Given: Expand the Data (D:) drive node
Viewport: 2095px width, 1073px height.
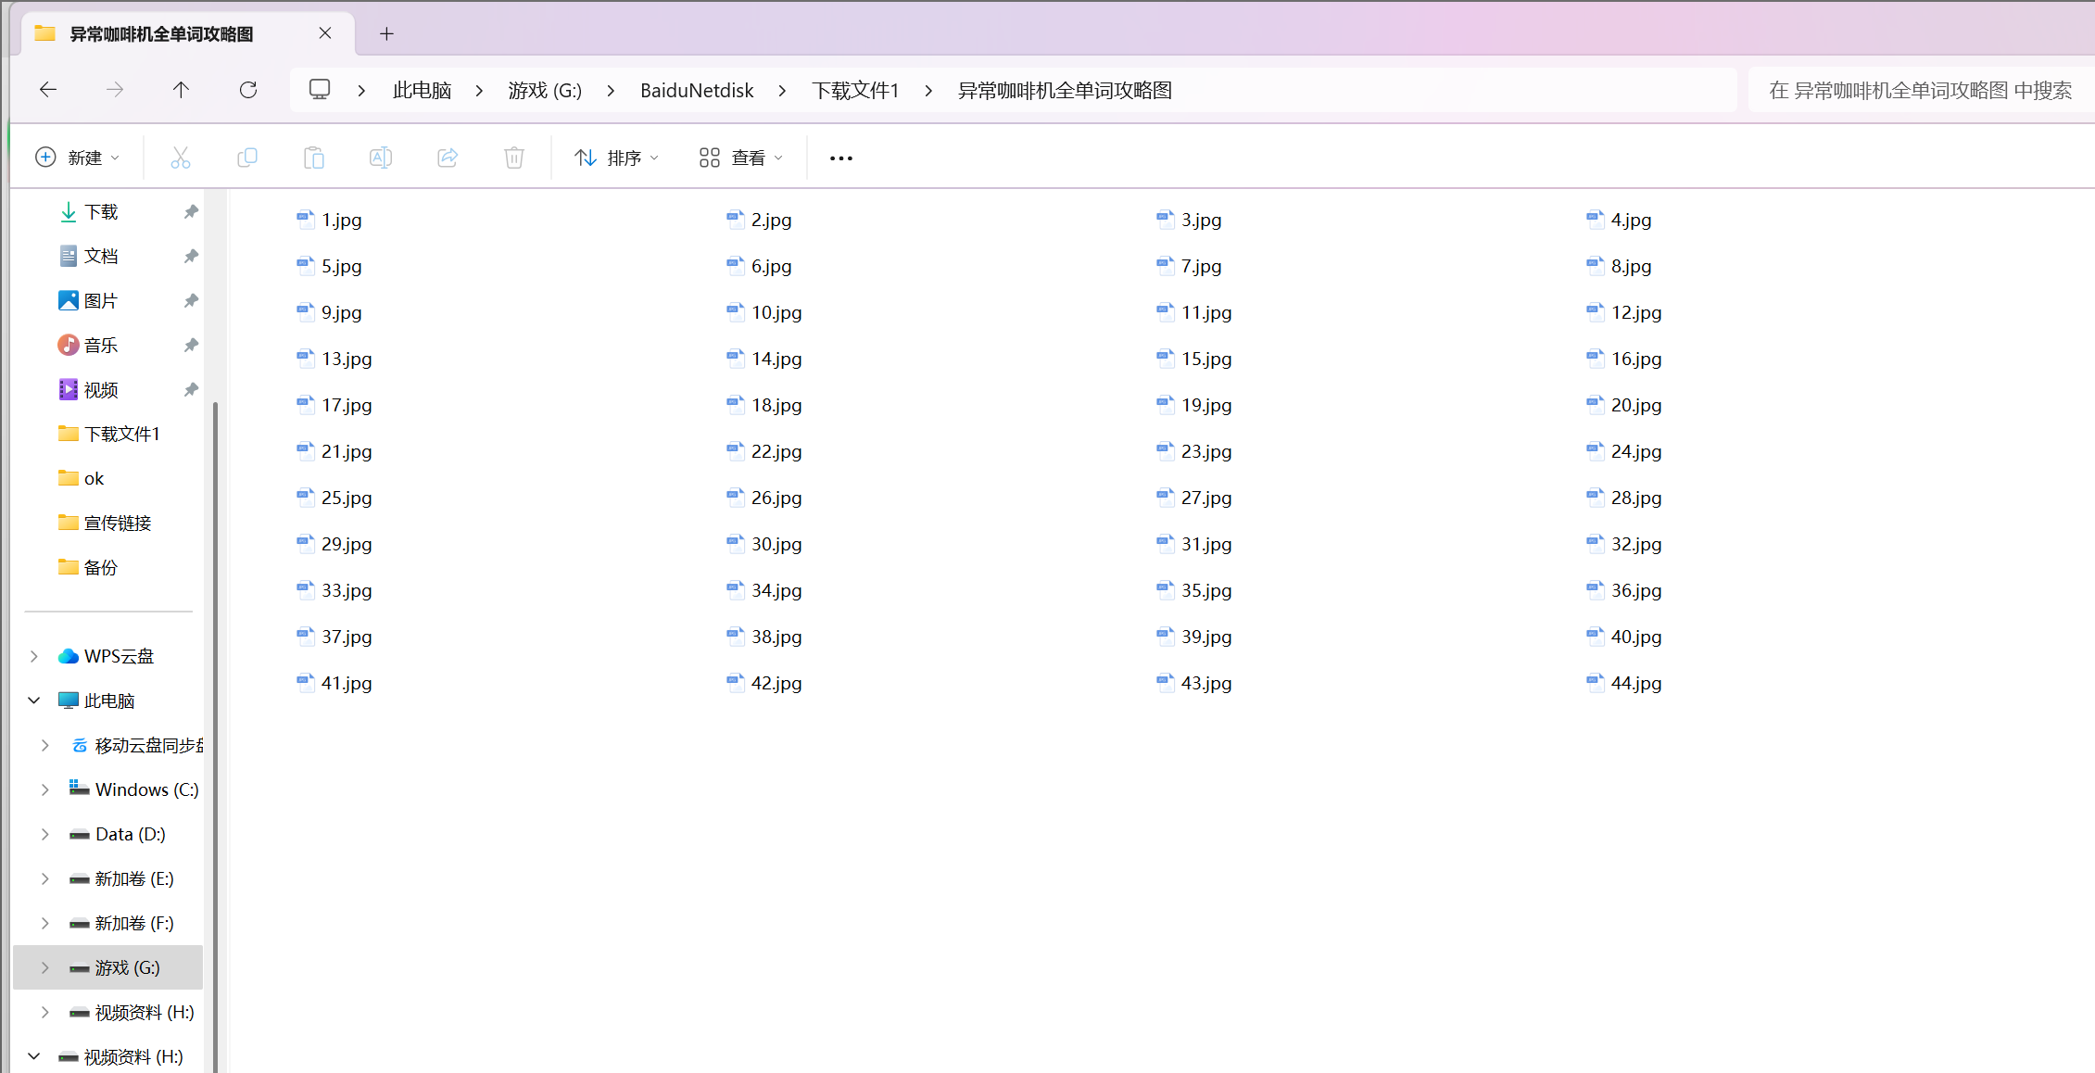Looking at the screenshot, I should (45, 835).
